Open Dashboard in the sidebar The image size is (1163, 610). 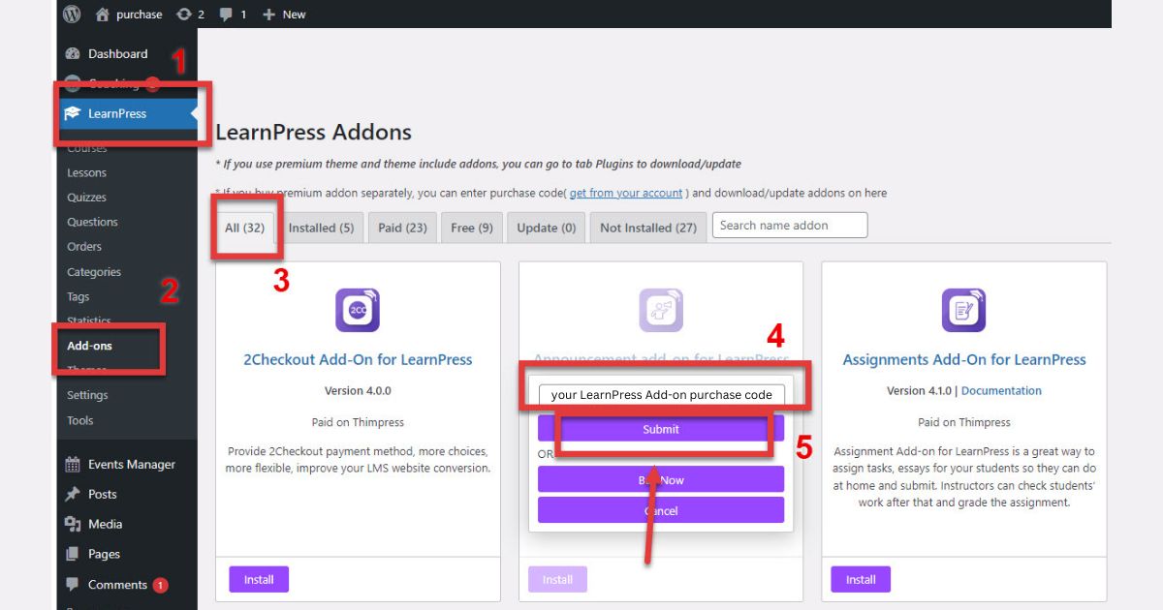click(x=118, y=54)
